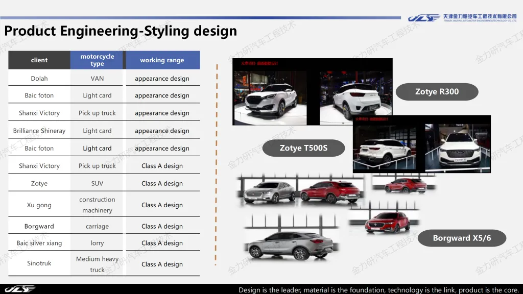Select the red Borgward front-view rendering

pyautogui.click(x=387, y=223)
